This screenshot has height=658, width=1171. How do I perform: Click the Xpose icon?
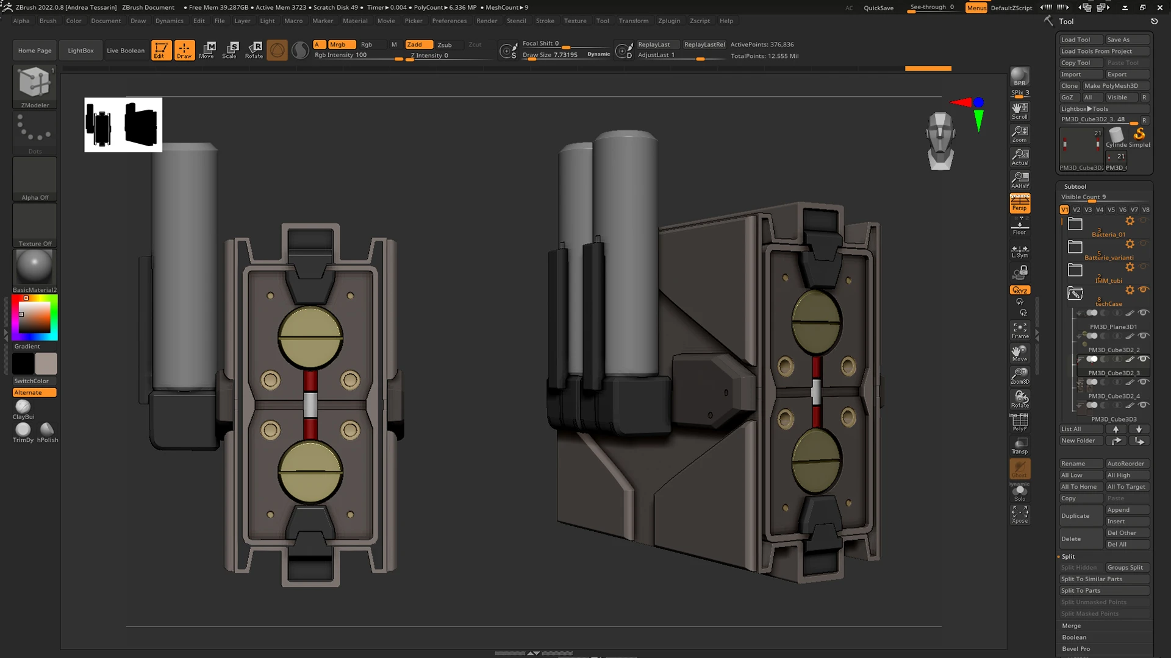(1020, 515)
